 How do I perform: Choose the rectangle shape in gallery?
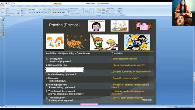[x=90, y=9]
